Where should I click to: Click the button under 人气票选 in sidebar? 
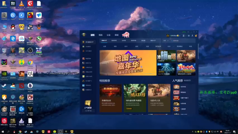coord(88,111)
